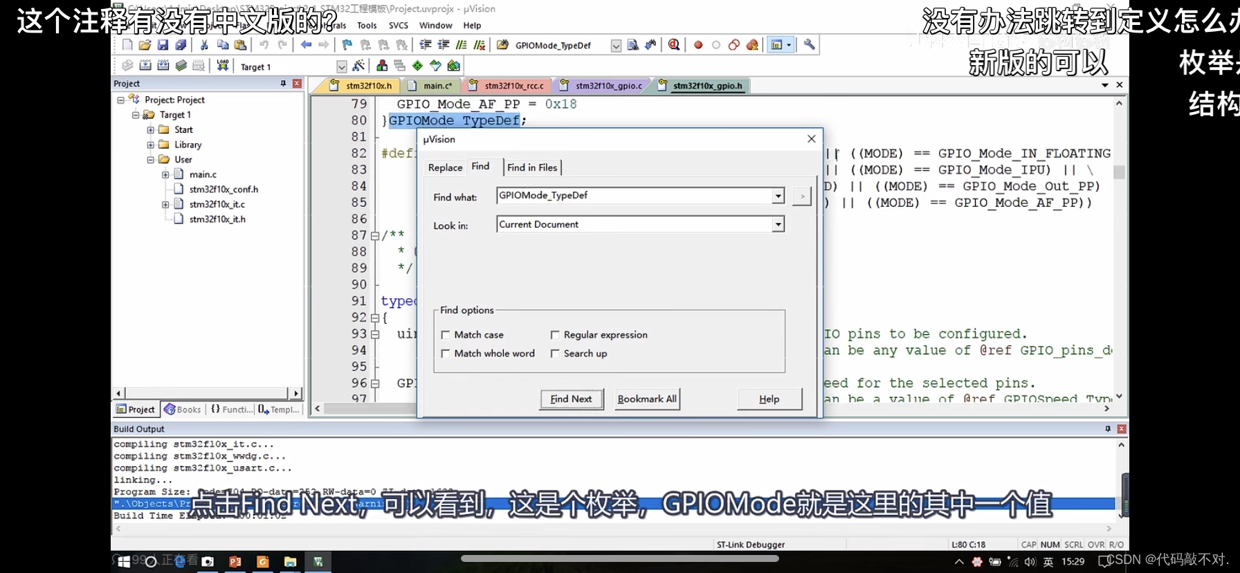Uncomment selection toolbar icon
This screenshot has height=573, width=1240.
pyautogui.click(x=479, y=45)
